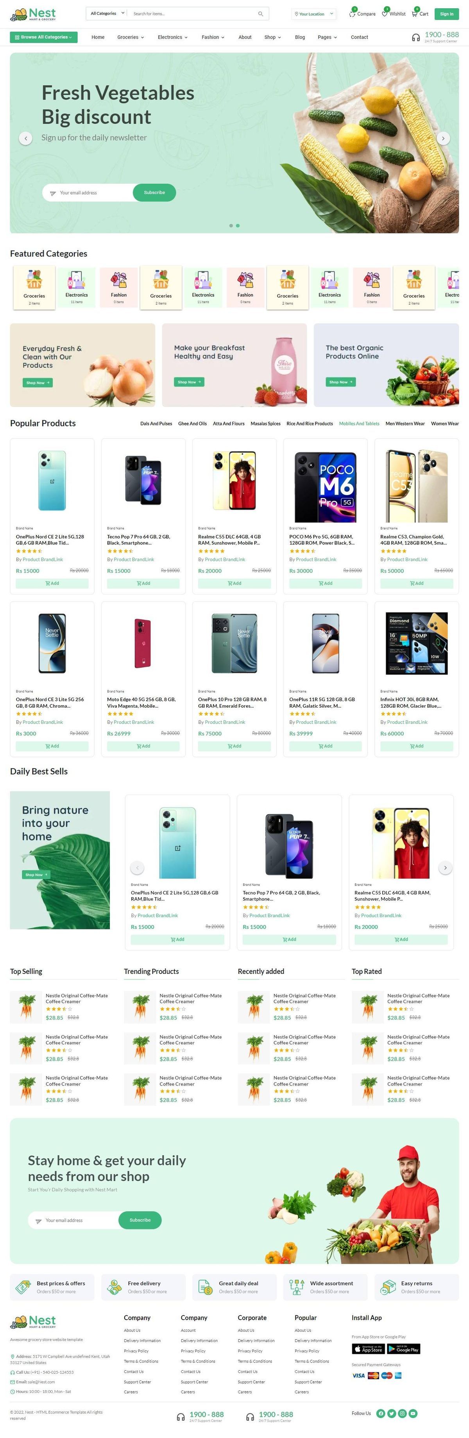This screenshot has width=469, height=1438.
Task: Open the shopping Cart icon
Action: point(414,13)
